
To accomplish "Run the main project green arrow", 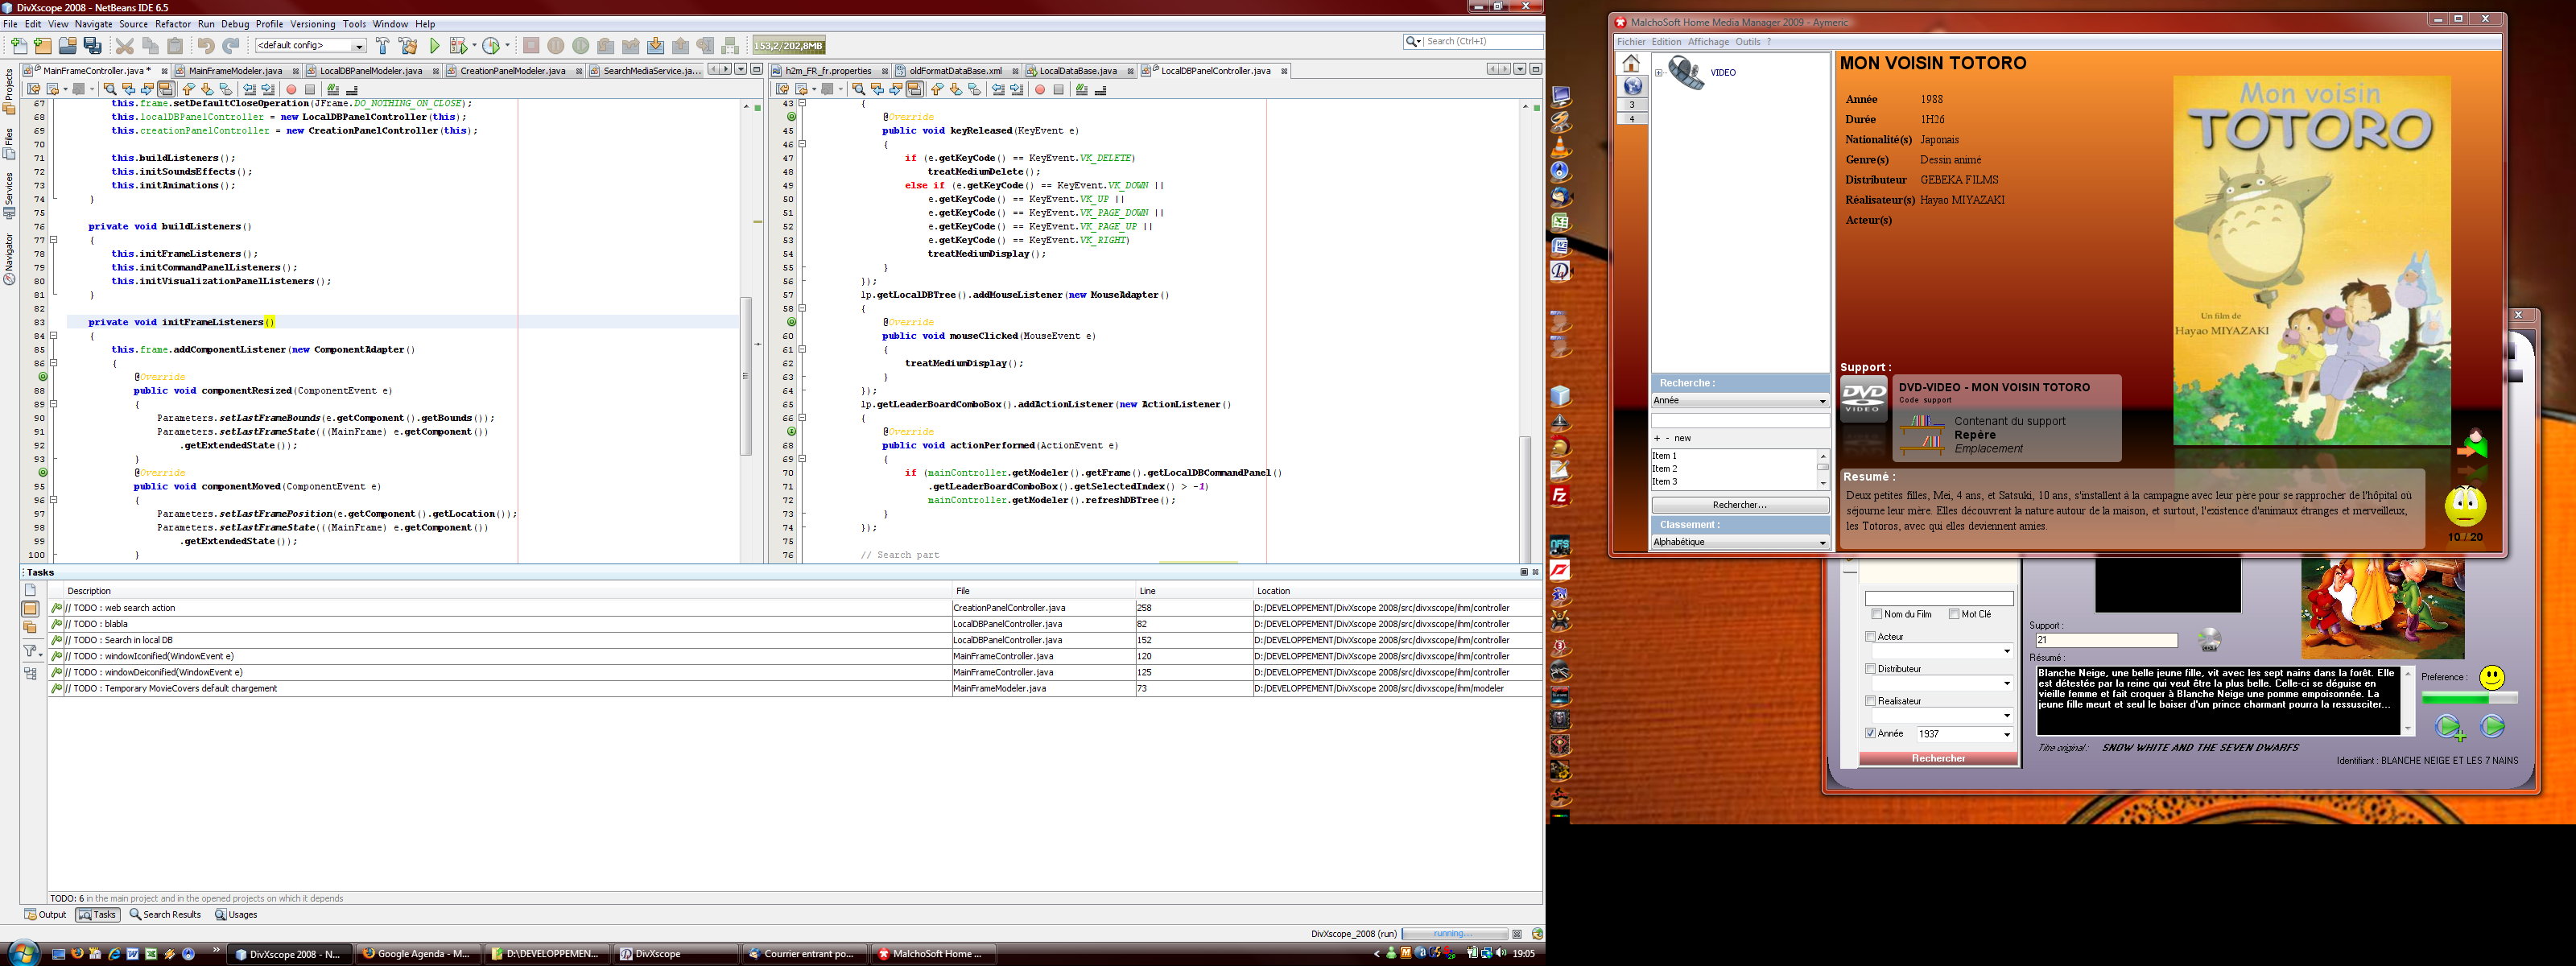I will tap(435, 45).
